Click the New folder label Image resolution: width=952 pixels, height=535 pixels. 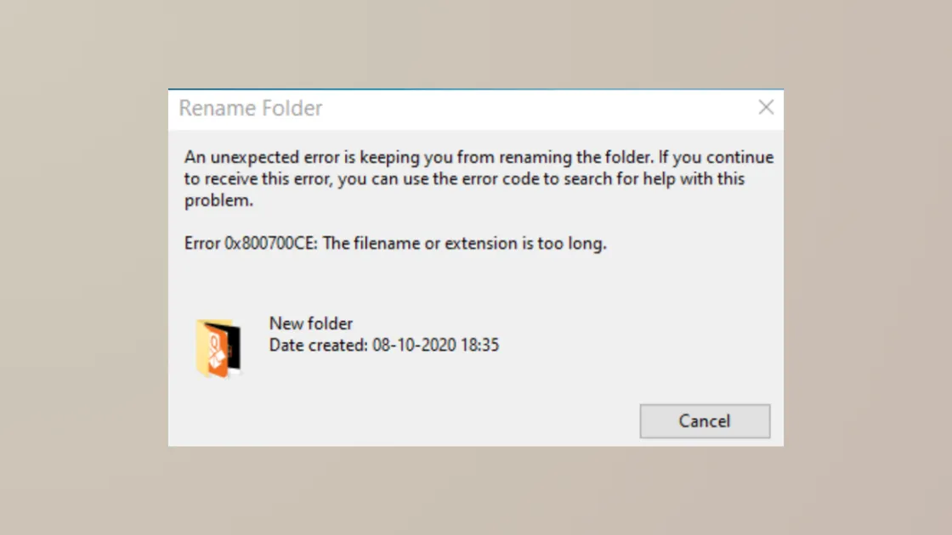point(310,324)
